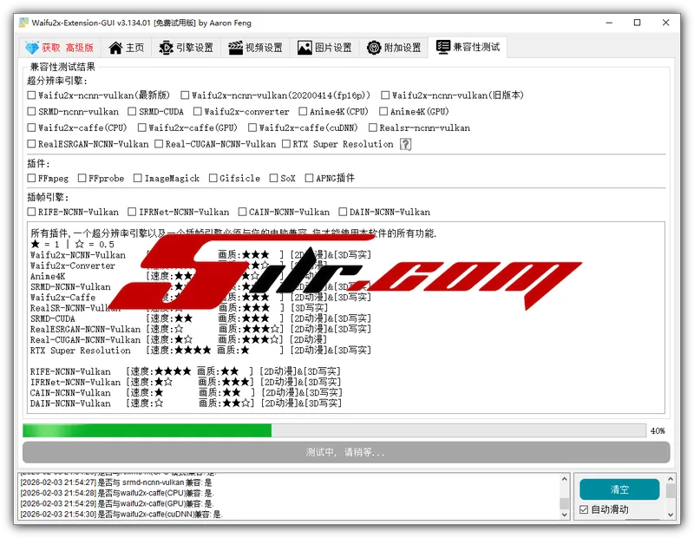Viewport: 694px width, 538px height.
Task: Check the FFmpeg plugin checkbox
Action: point(32,178)
